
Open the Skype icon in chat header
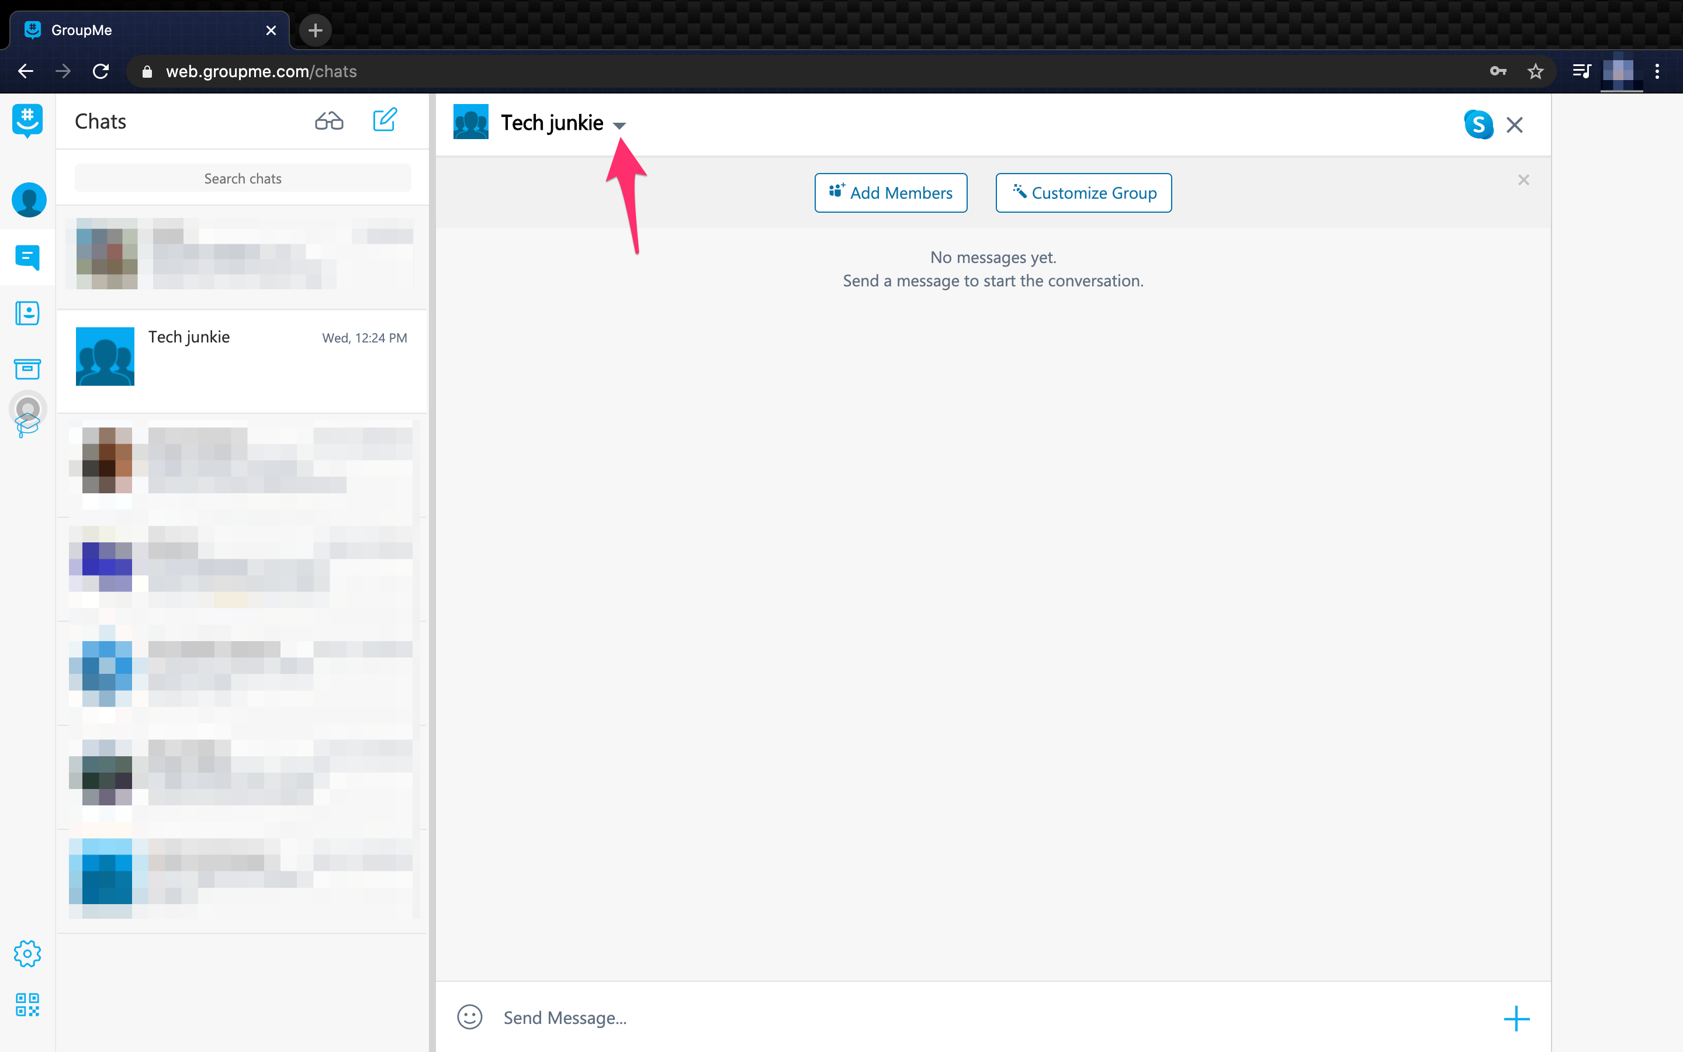pyautogui.click(x=1478, y=124)
